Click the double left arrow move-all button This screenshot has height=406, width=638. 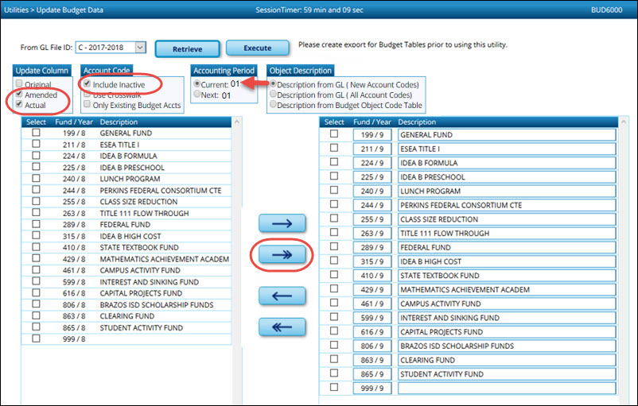tap(282, 326)
